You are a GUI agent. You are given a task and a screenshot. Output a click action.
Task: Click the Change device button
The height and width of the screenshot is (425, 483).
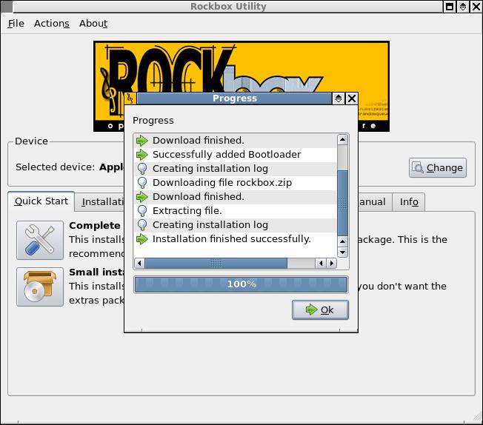(437, 167)
